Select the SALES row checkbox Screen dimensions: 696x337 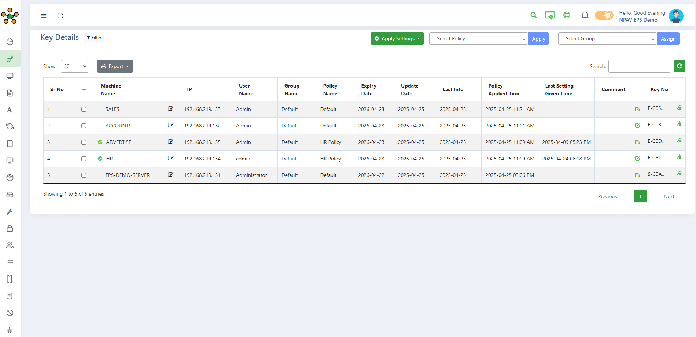(x=84, y=109)
